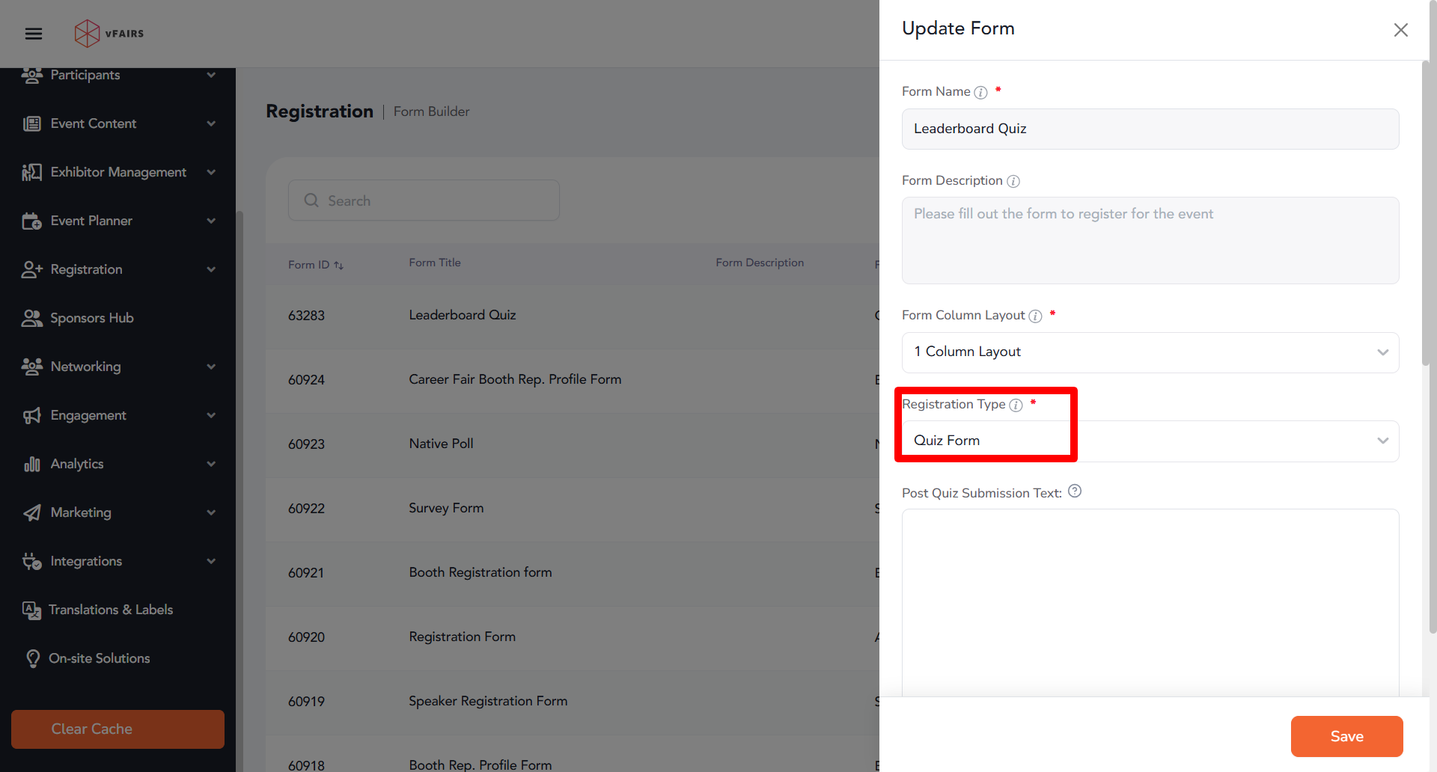Close the Update Form panel

[x=1400, y=30]
